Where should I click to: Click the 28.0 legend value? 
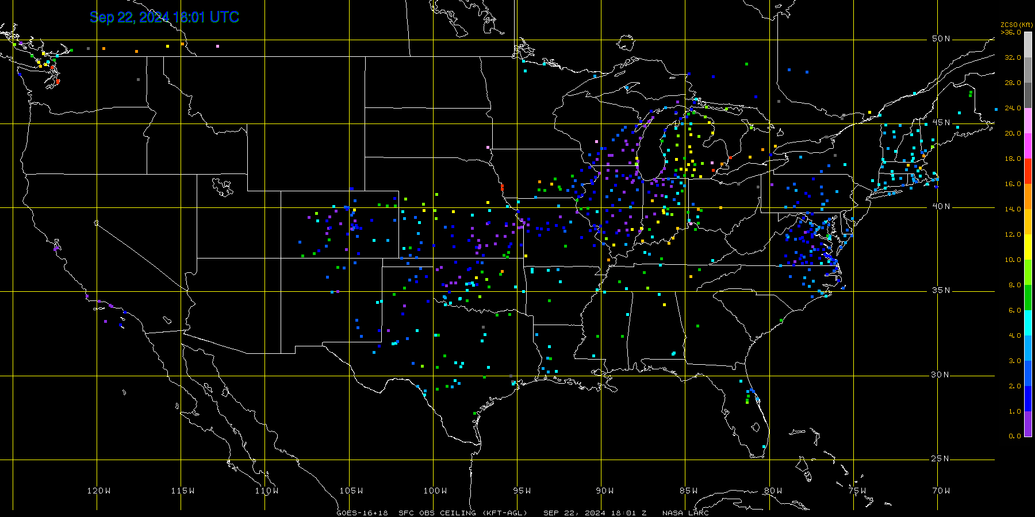(1013, 83)
